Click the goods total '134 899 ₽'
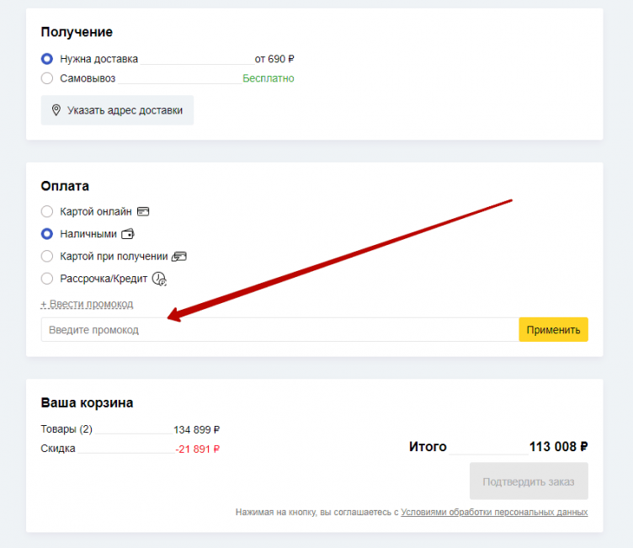 pos(197,429)
